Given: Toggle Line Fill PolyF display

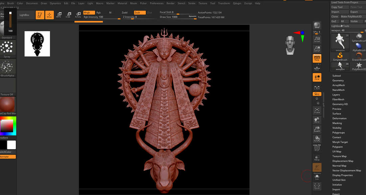Looking at the screenshot, I should point(317,148).
